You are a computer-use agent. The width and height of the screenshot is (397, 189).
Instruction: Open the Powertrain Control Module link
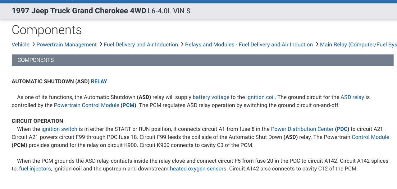[86, 105]
